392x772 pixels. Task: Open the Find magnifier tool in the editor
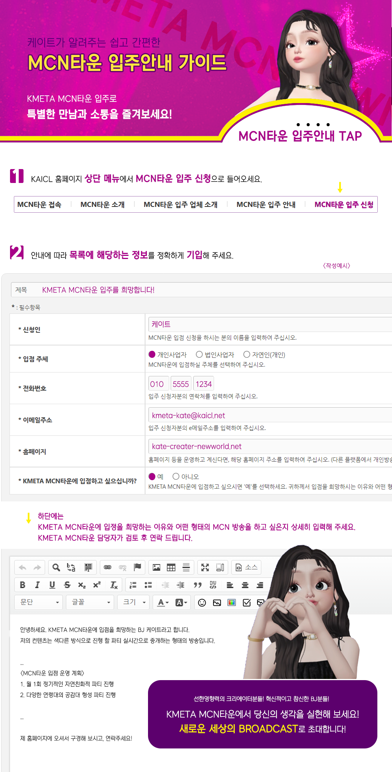pos(56,567)
